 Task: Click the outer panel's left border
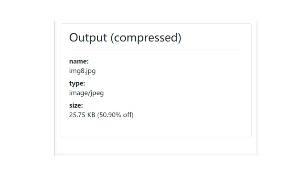coord(55,88)
